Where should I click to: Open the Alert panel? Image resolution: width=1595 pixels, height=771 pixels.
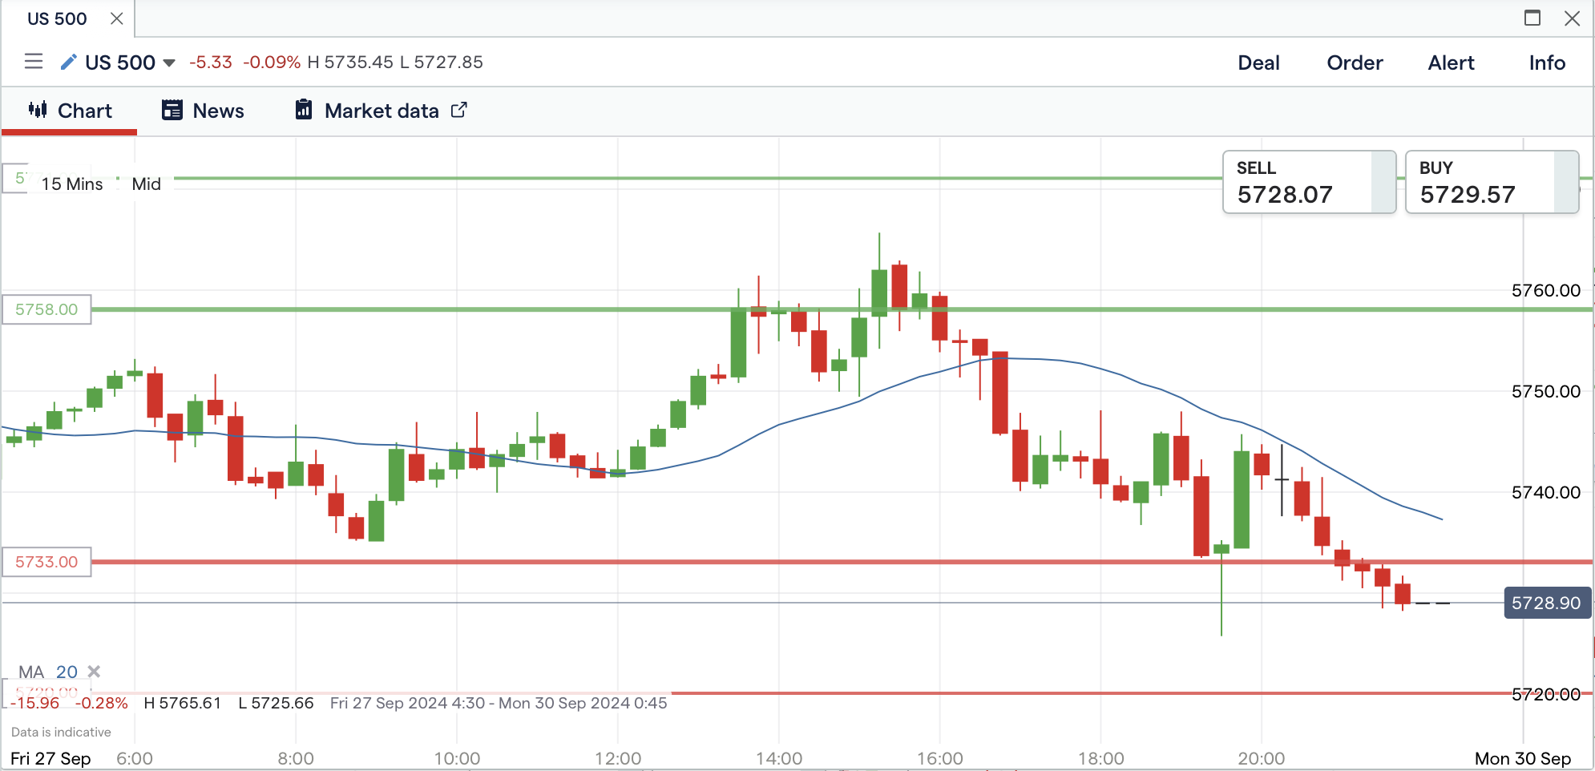click(x=1451, y=63)
